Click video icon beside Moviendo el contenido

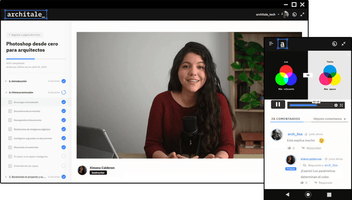pyautogui.click(x=10, y=148)
